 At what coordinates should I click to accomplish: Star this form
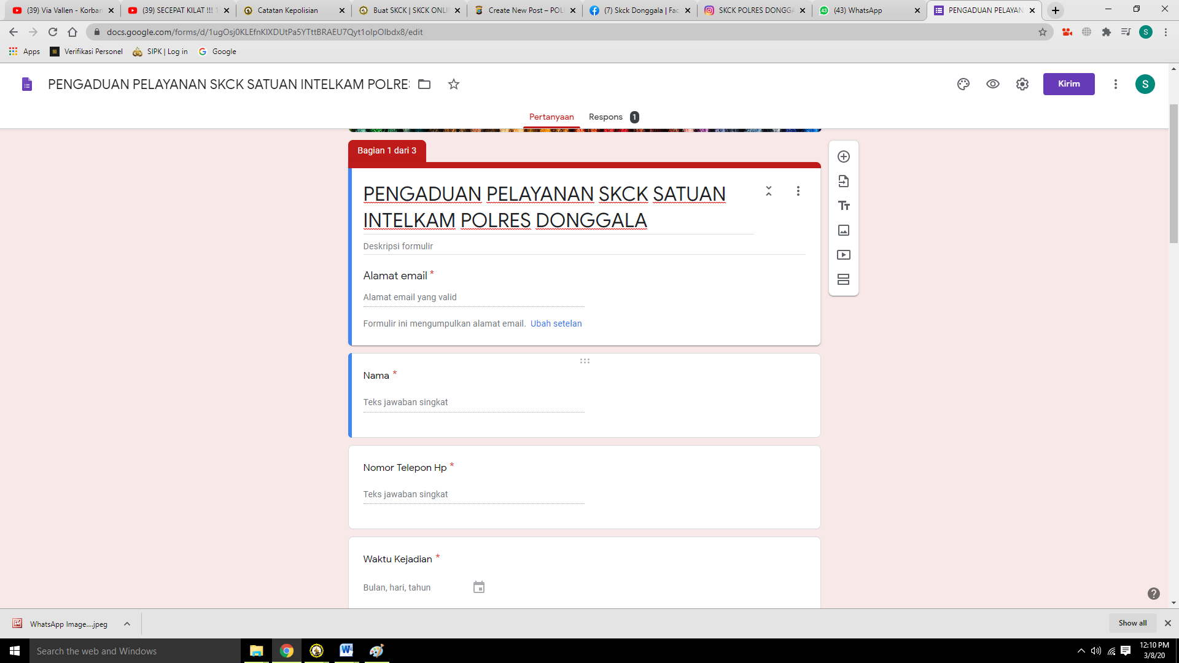click(454, 84)
